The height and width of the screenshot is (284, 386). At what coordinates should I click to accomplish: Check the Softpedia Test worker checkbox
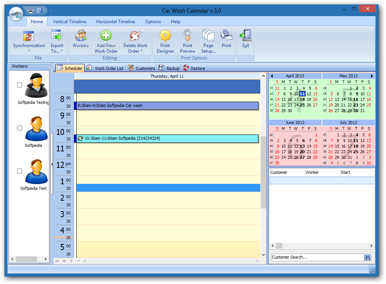(x=20, y=171)
